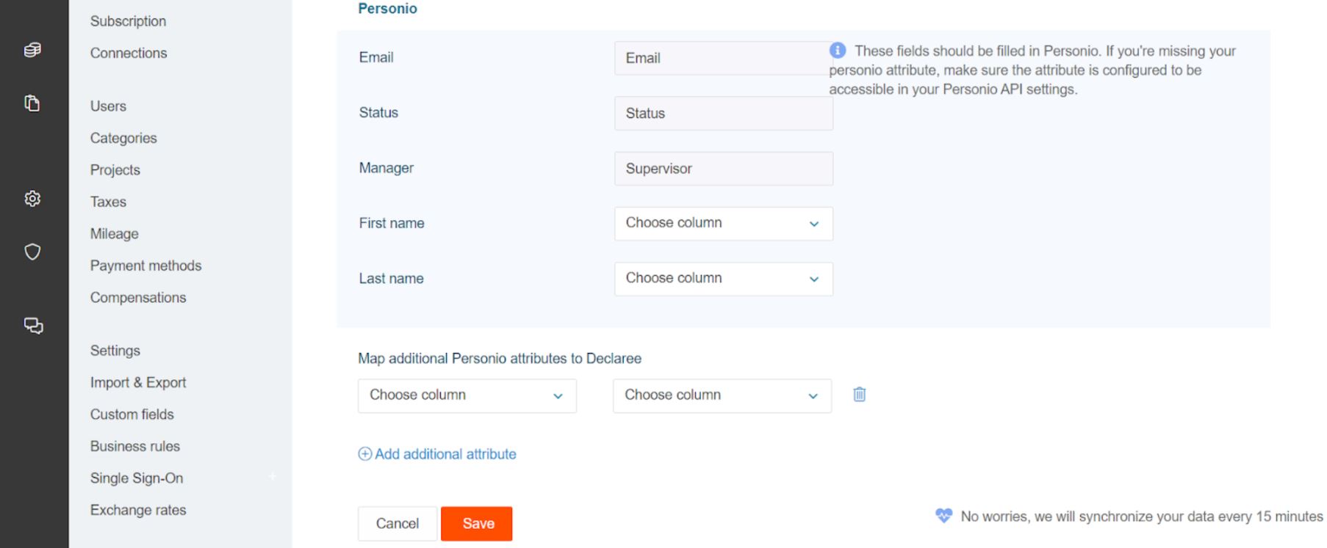
Task: Click the settings gear icon in left rail
Action: click(x=32, y=199)
